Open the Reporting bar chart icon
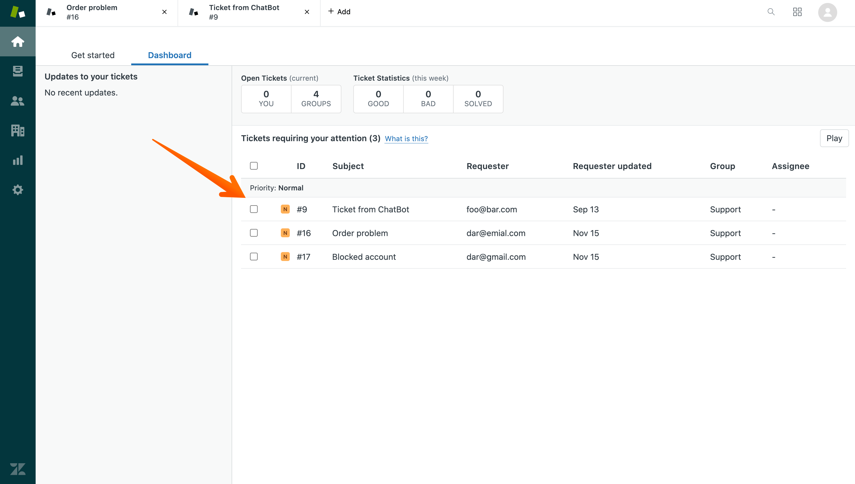855x484 pixels. click(18, 160)
